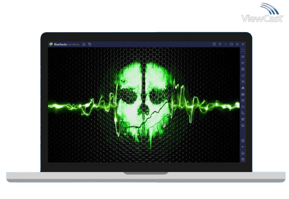Collapse the sidebar with double chevron
This screenshot has height=199, width=289.
243,44
